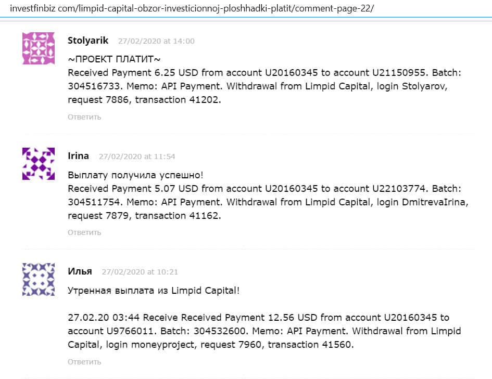Select the Irina author name
Image resolution: width=492 pixels, height=379 pixels.
[x=79, y=156]
